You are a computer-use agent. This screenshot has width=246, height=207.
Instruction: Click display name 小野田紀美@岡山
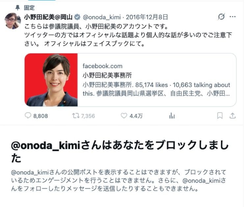(x=48, y=17)
